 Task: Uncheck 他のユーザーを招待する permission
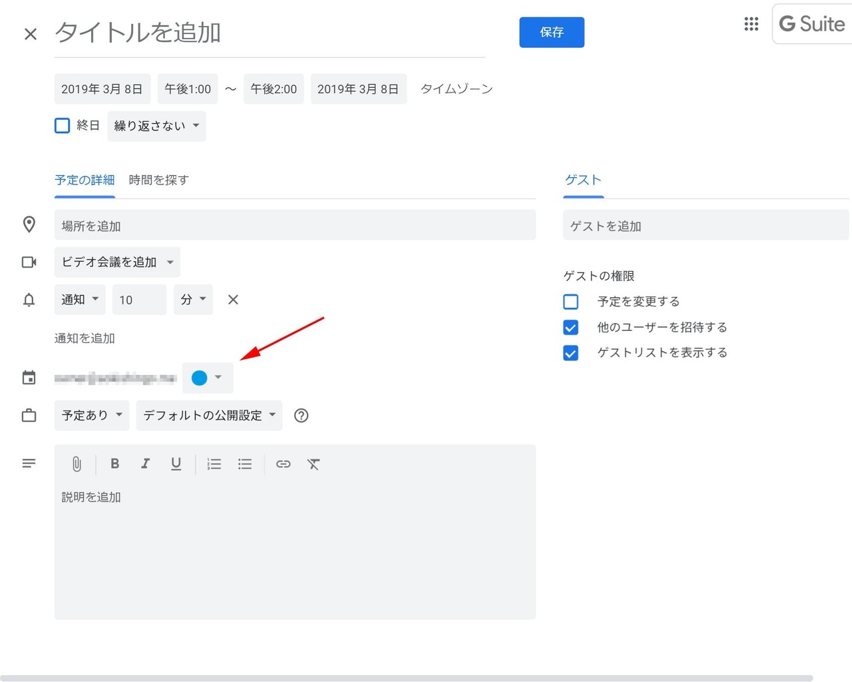(571, 328)
